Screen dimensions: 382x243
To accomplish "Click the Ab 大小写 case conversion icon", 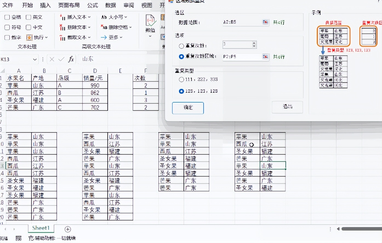I will click(x=104, y=17).
